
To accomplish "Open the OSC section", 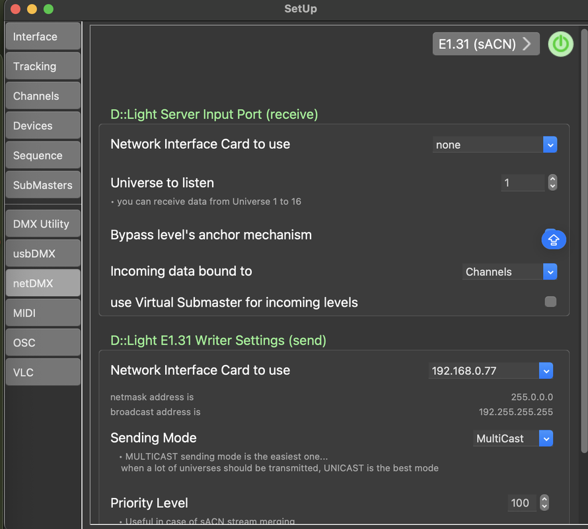I will click(x=43, y=343).
